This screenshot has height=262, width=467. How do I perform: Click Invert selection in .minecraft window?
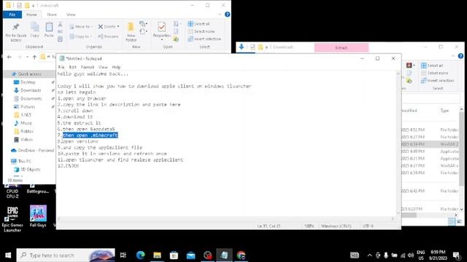204,39
